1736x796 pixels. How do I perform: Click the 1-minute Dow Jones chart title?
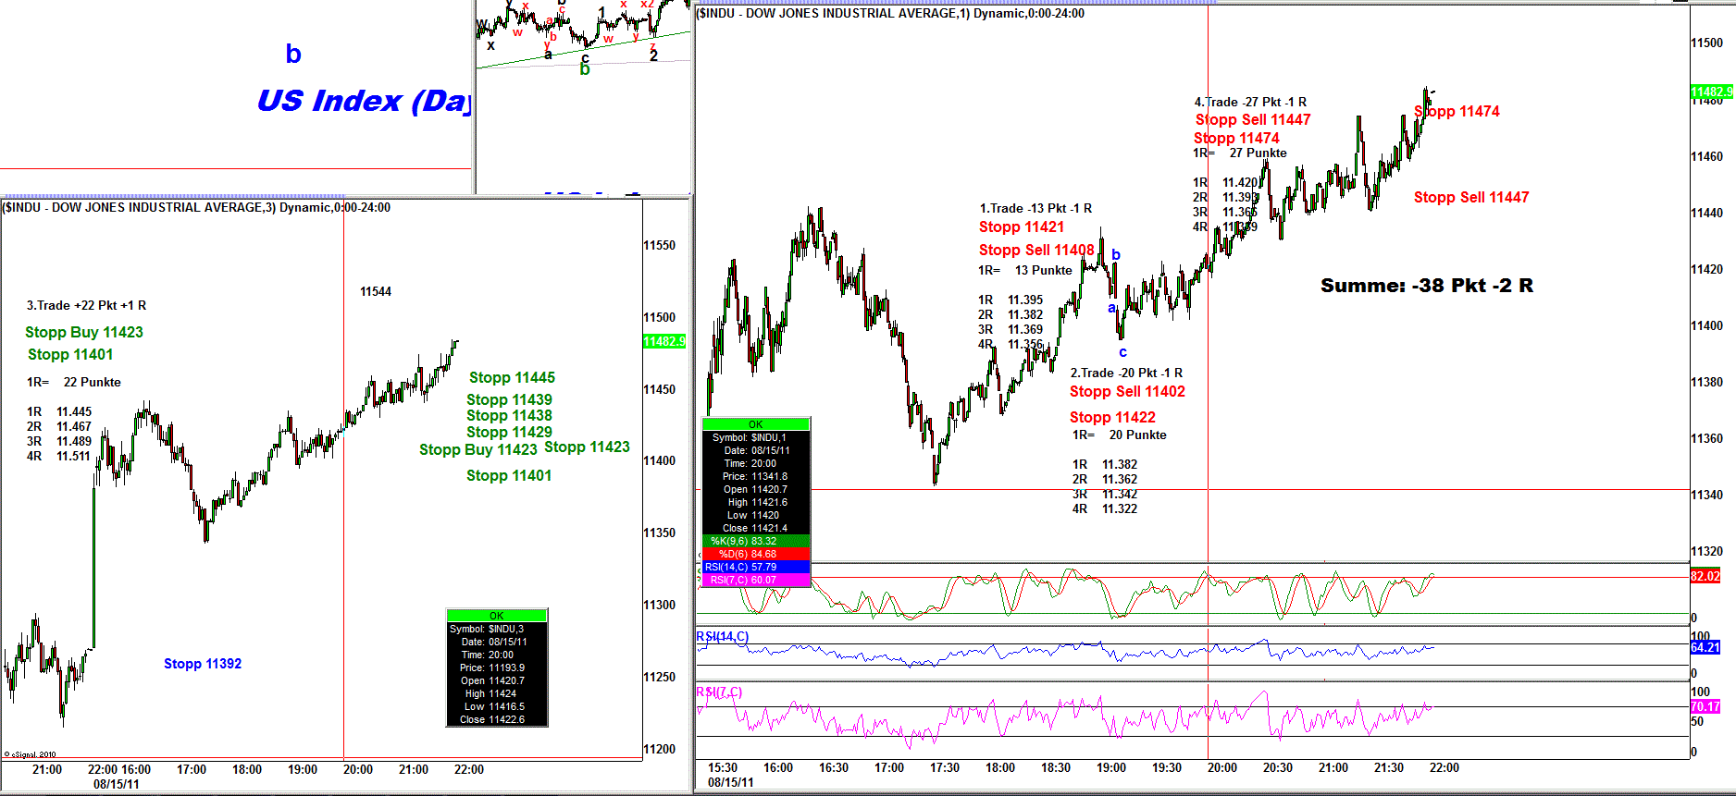coord(890,13)
